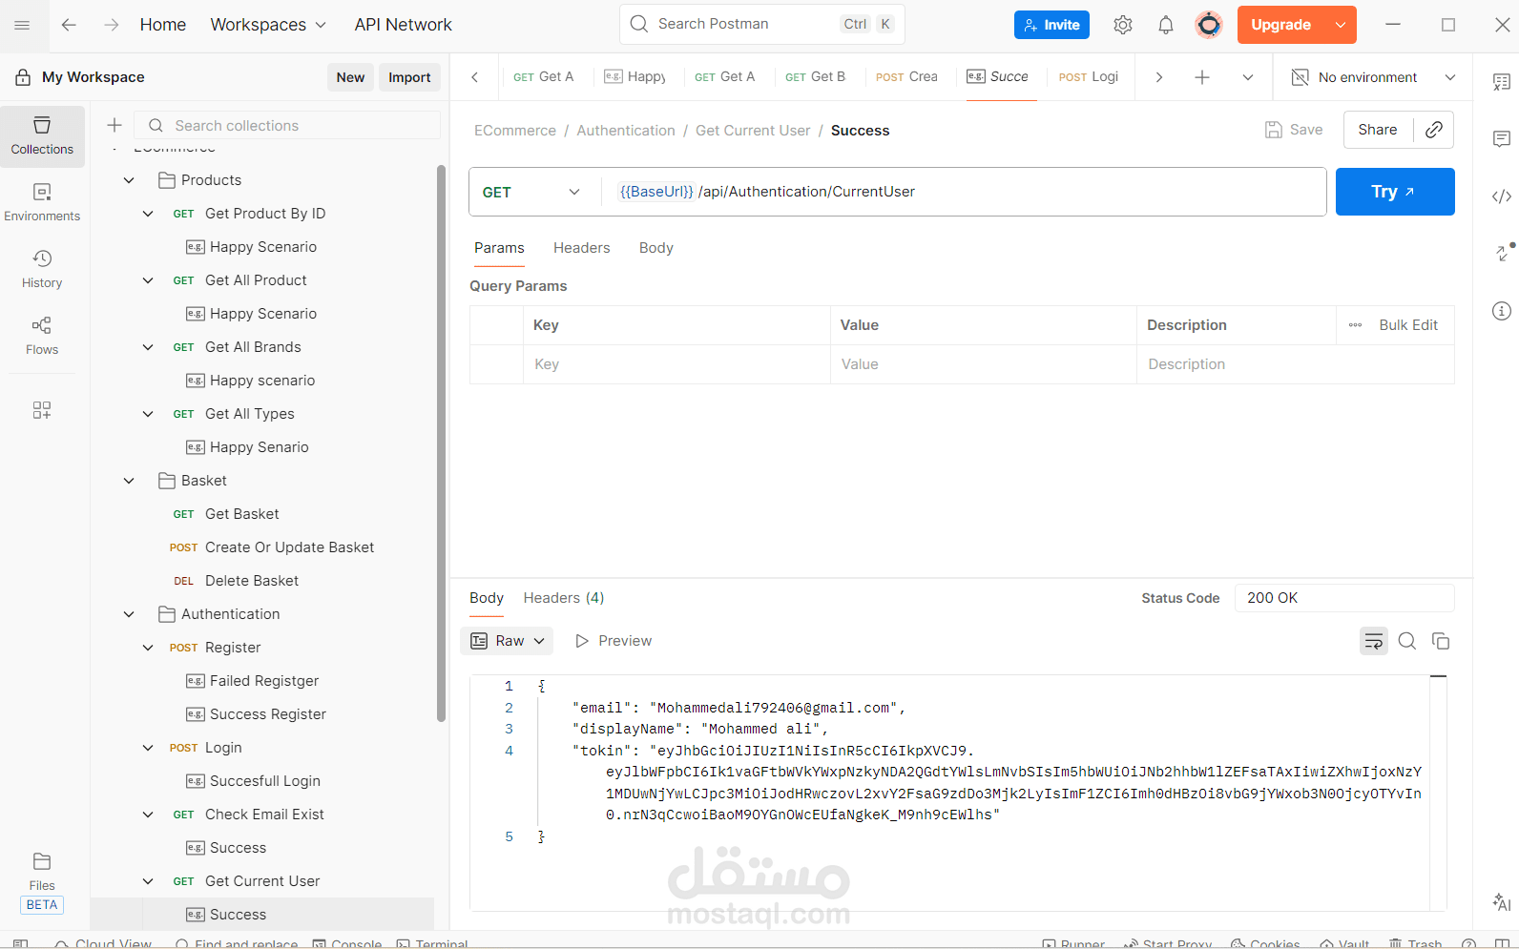Open Succesfull Login example
Screen dimensions: 1519x949
click(x=265, y=781)
